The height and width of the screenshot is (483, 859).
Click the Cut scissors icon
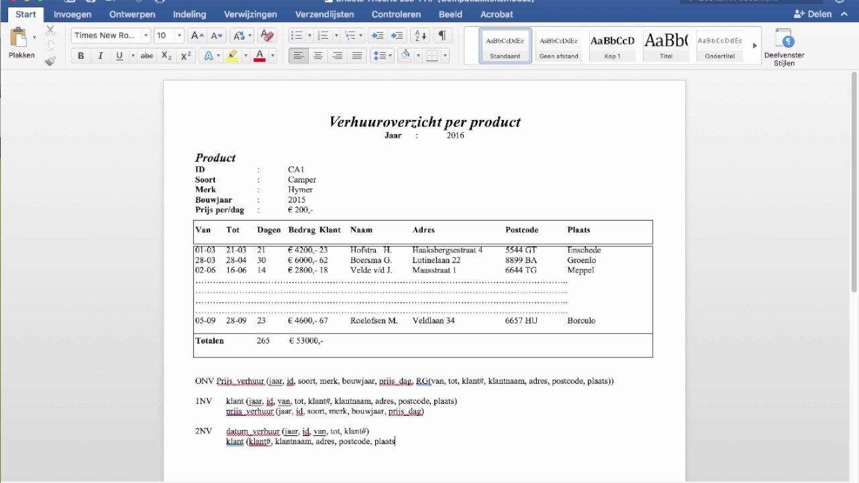click(x=50, y=31)
